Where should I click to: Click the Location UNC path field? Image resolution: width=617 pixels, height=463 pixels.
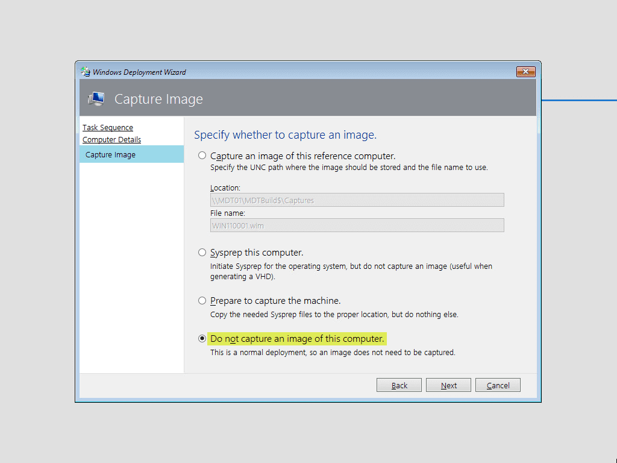pos(357,200)
